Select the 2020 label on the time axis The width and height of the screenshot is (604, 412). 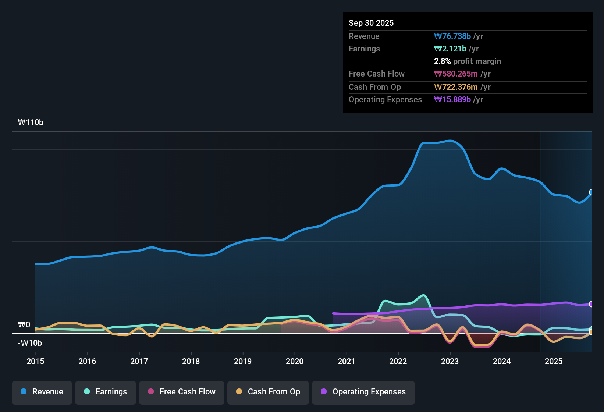click(x=295, y=362)
